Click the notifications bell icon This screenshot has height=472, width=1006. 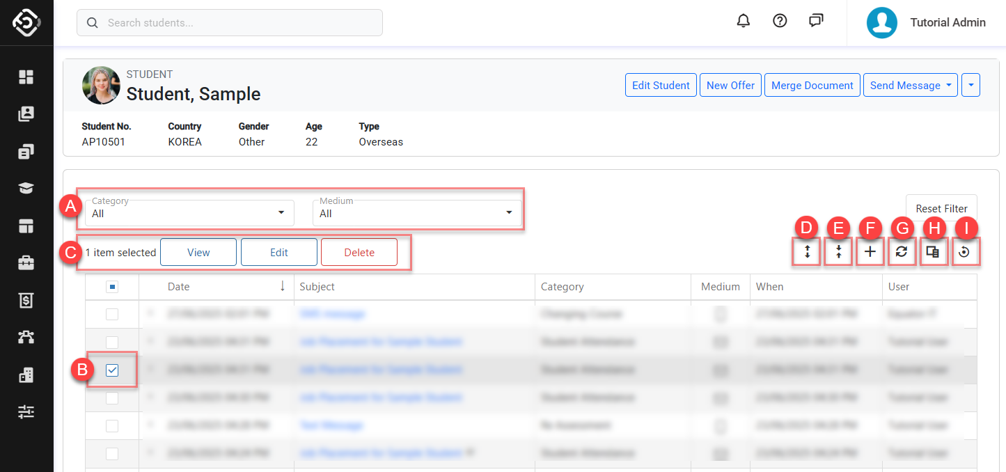744,21
